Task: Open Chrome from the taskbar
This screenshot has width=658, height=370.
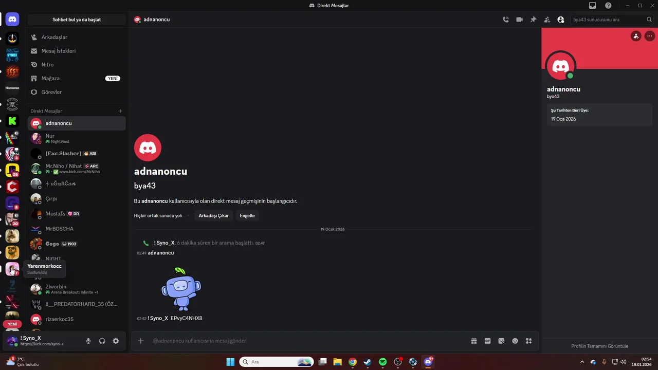Action: (353, 362)
